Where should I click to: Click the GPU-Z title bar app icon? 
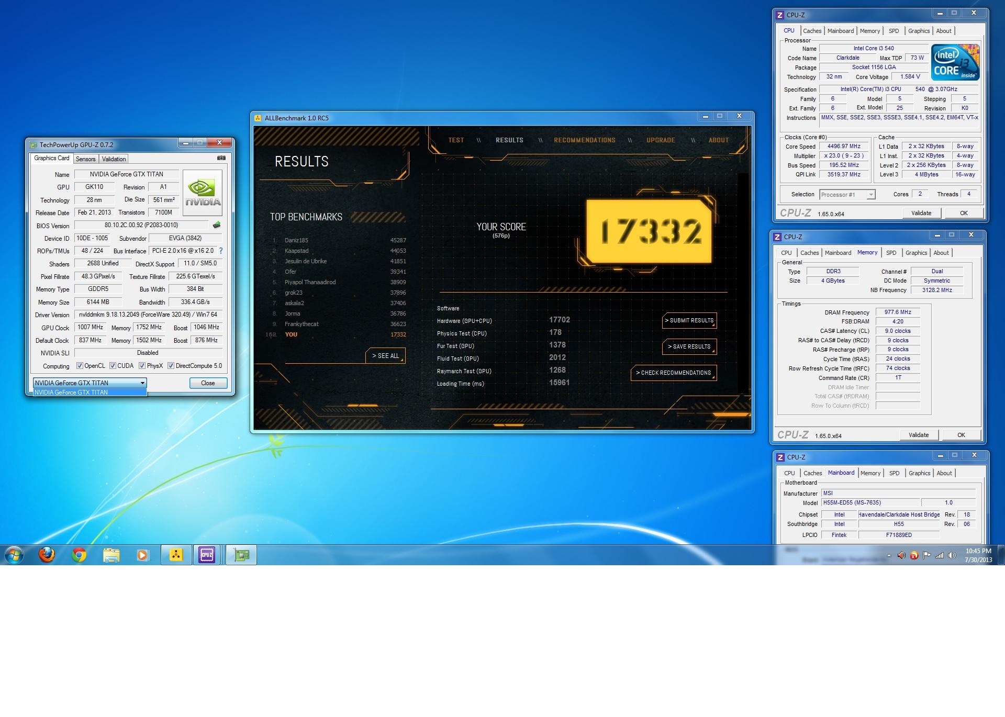(33, 145)
